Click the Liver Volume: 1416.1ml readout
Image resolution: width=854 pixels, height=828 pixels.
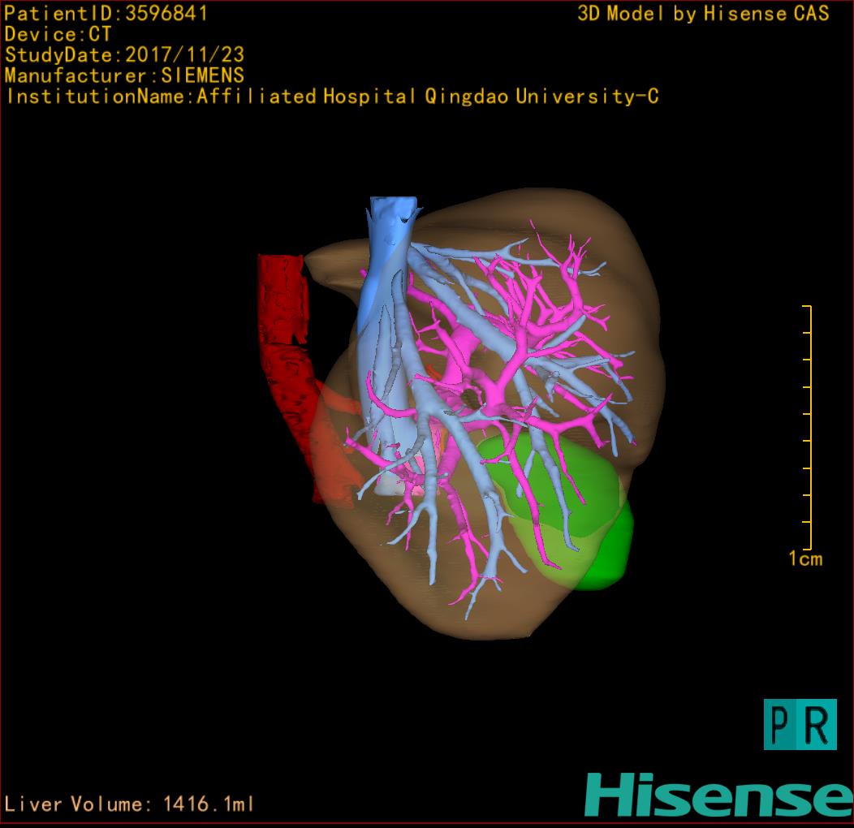click(x=129, y=804)
